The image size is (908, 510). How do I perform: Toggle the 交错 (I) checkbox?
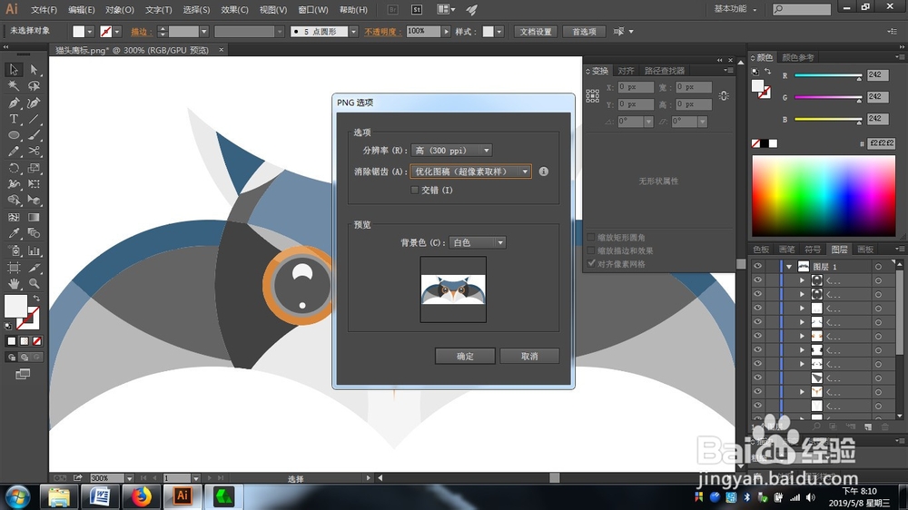click(415, 190)
